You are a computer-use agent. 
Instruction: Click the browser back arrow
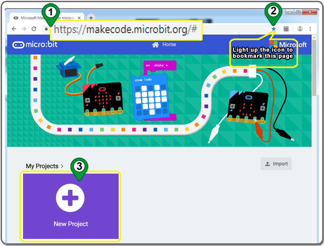click(14, 29)
